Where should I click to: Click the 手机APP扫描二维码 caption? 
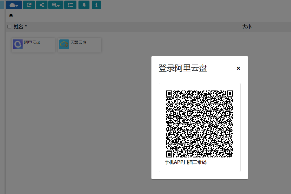click(x=185, y=162)
